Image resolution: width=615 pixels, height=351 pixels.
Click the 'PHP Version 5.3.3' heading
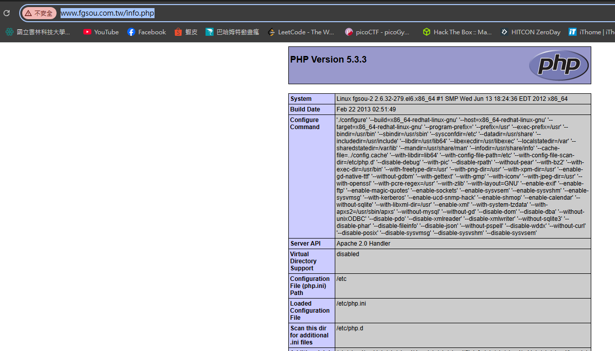click(328, 60)
